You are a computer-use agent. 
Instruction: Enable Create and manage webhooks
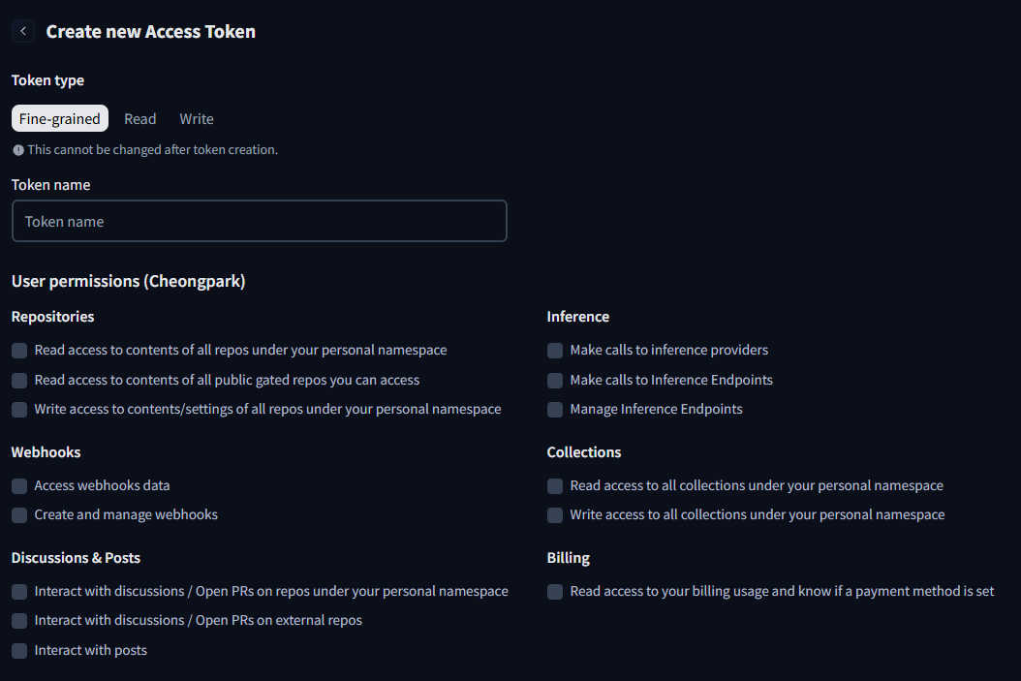point(19,515)
